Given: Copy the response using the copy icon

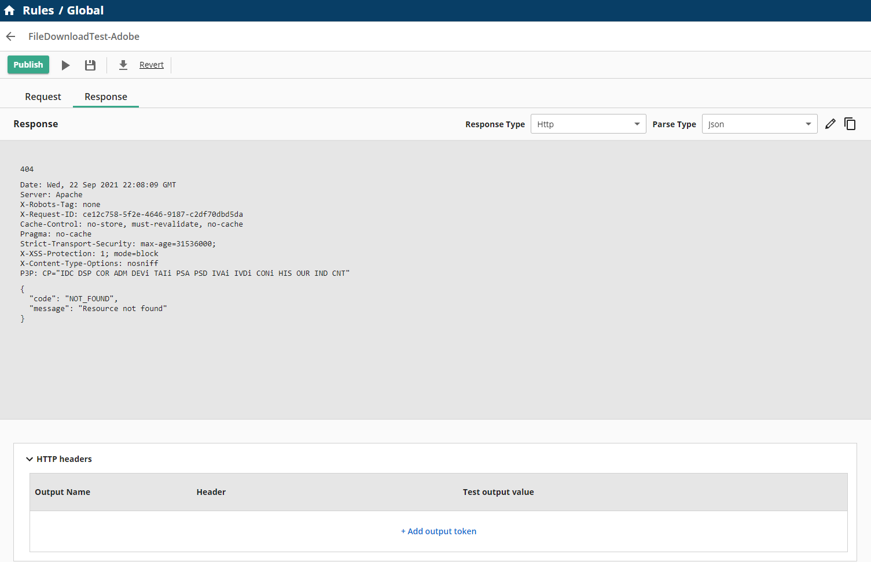Looking at the screenshot, I should 850,124.
